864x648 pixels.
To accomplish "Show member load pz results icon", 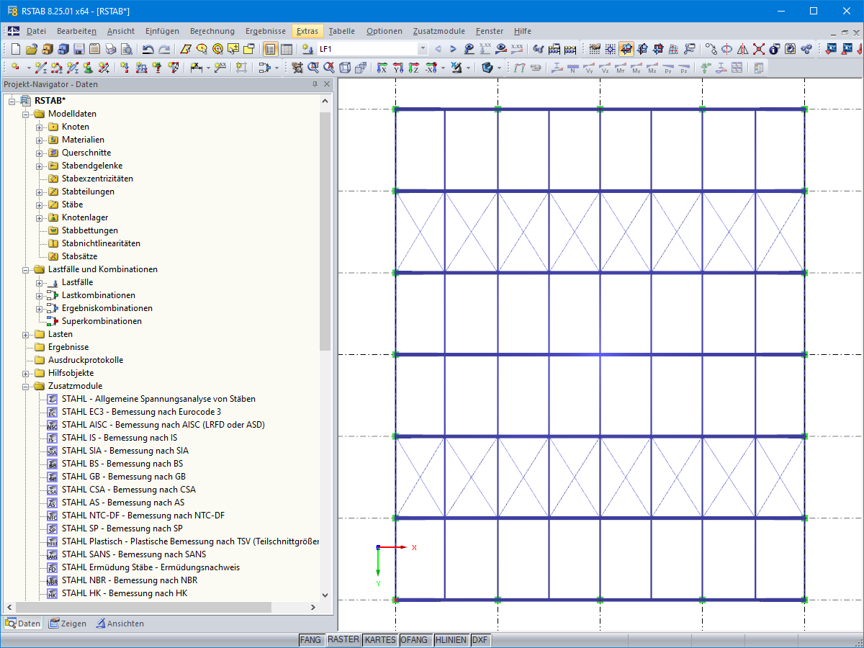I will click(683, 68).
